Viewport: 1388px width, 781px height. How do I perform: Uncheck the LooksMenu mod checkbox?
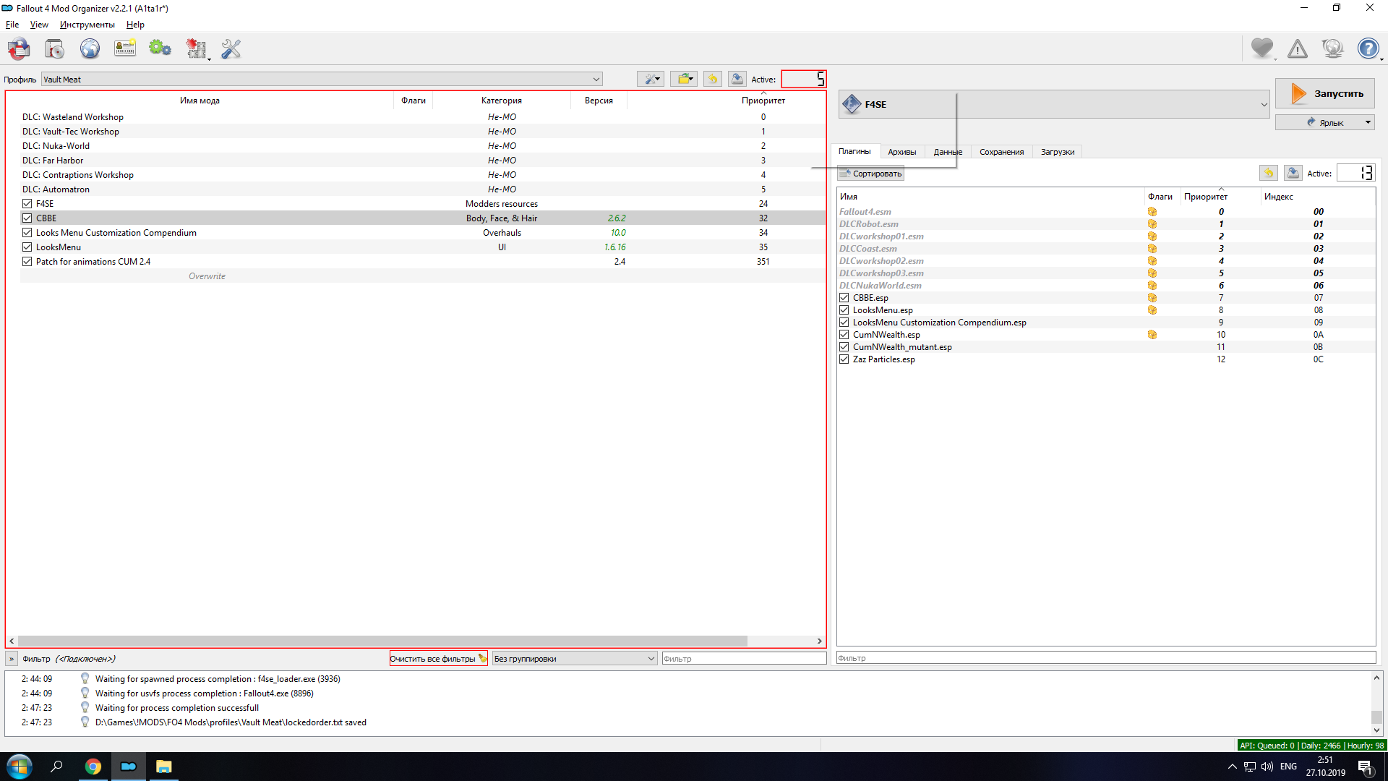[x=27, y=247]
